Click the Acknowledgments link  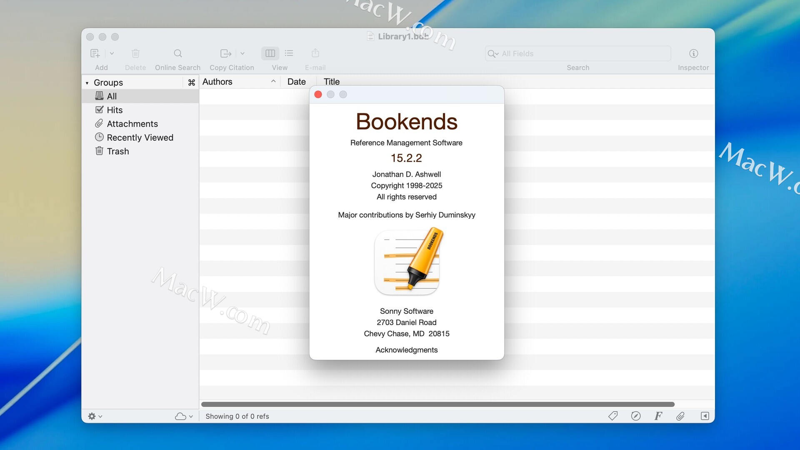(406, 350)
